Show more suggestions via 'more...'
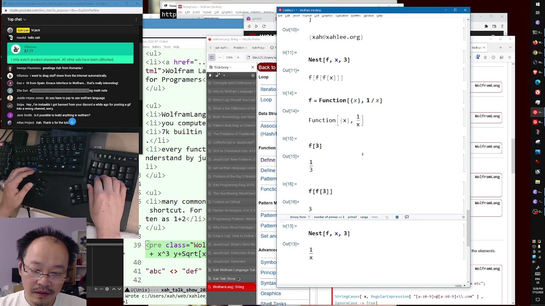The height and width of the screenshot is (306, 545). tap(375, 217)
